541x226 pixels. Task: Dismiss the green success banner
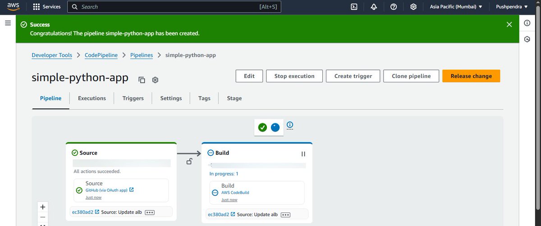click(509, 25)
